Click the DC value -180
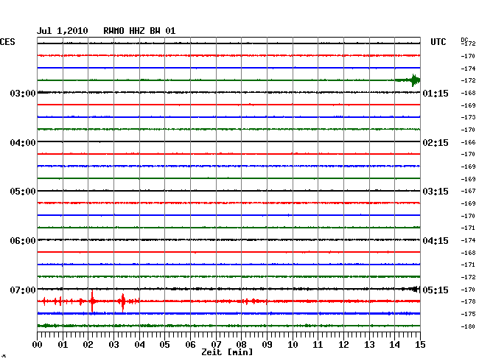The height and width of the screenshot is (364, 479). pos(468,326)
